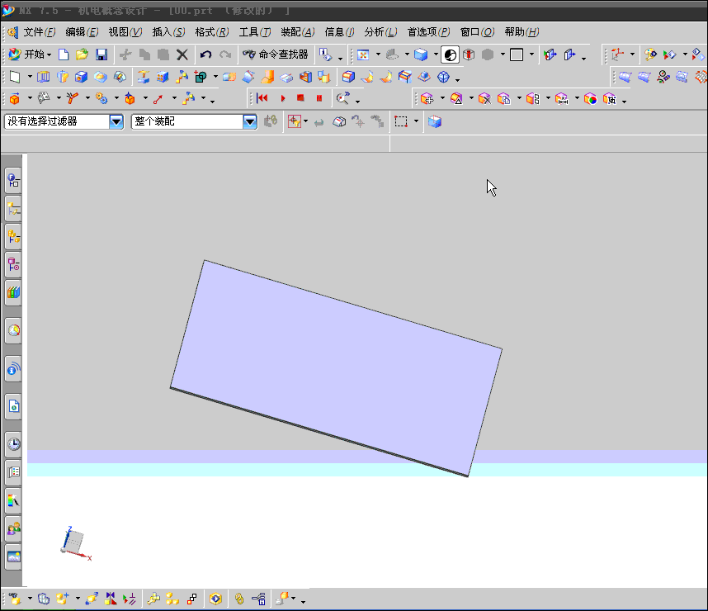Click the colorful sphere object icon
The width and height of the screenshot is (708, 611).
[590, 99]
